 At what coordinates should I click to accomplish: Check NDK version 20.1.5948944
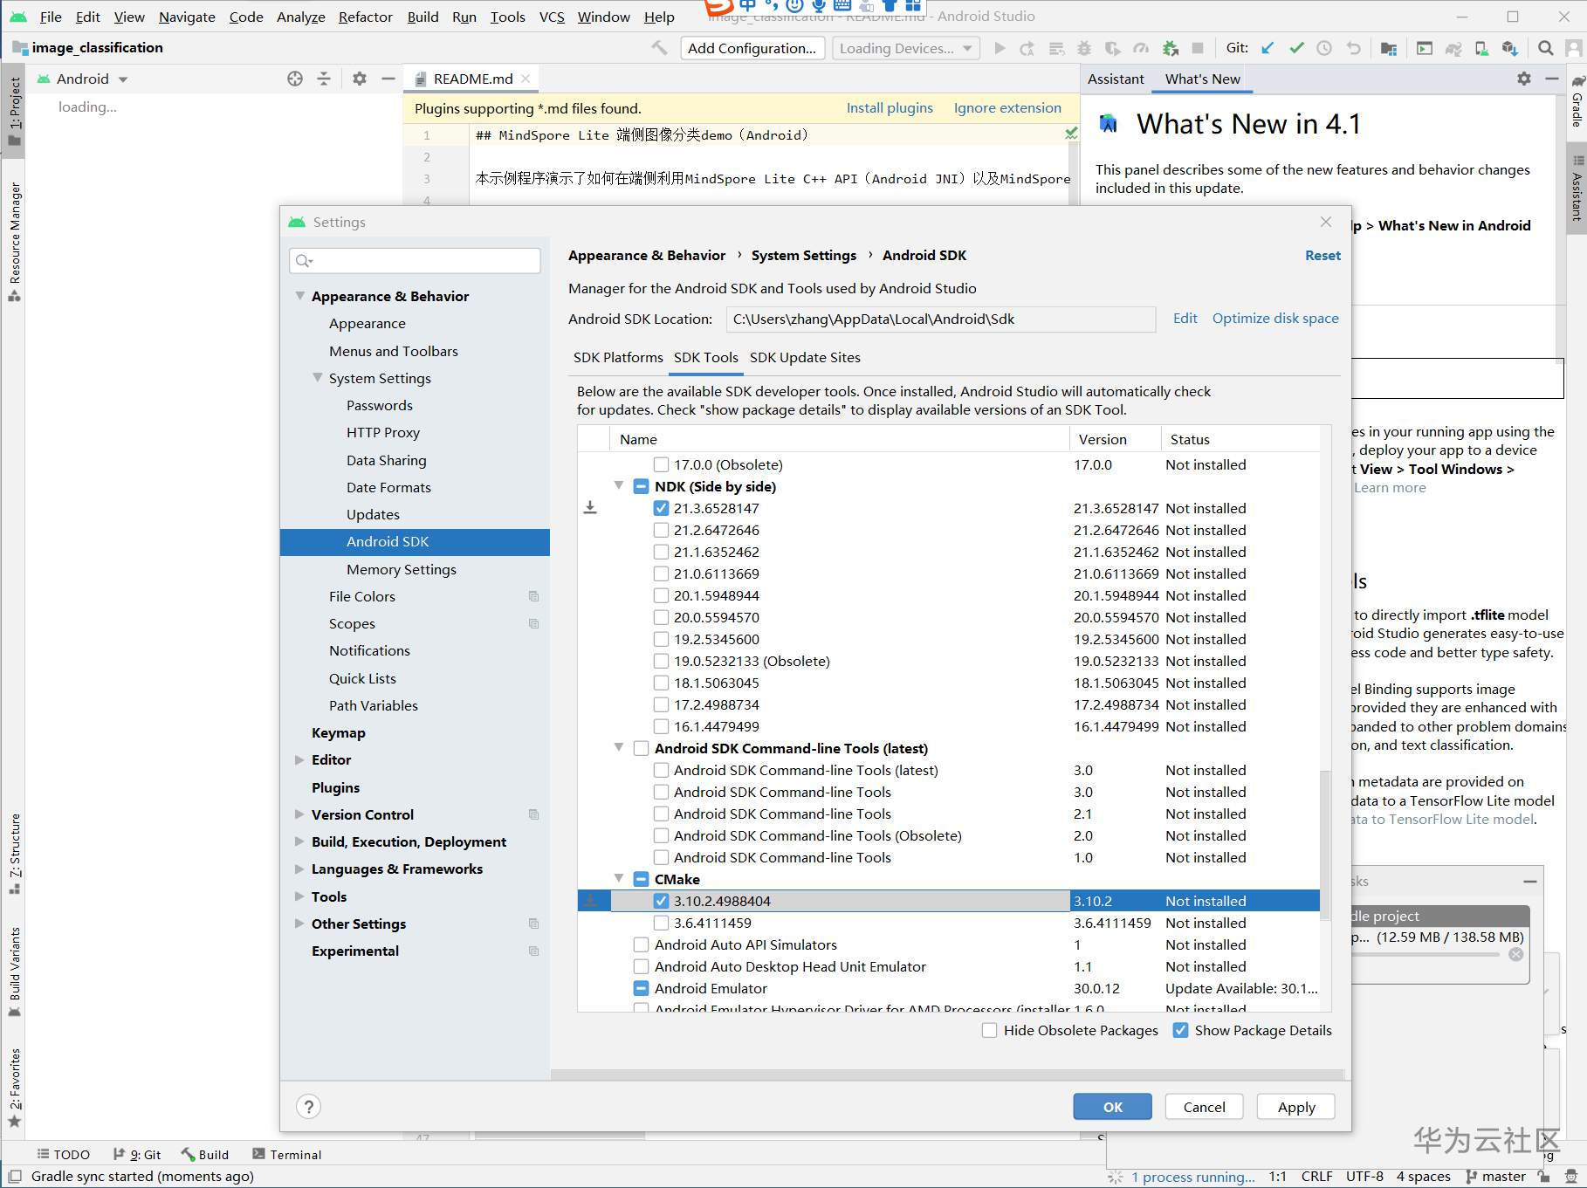661,595
